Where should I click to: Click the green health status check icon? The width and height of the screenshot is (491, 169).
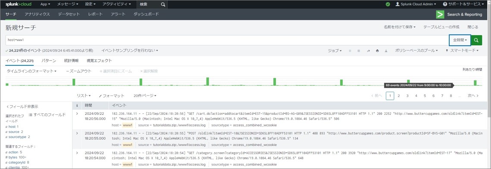388,4
